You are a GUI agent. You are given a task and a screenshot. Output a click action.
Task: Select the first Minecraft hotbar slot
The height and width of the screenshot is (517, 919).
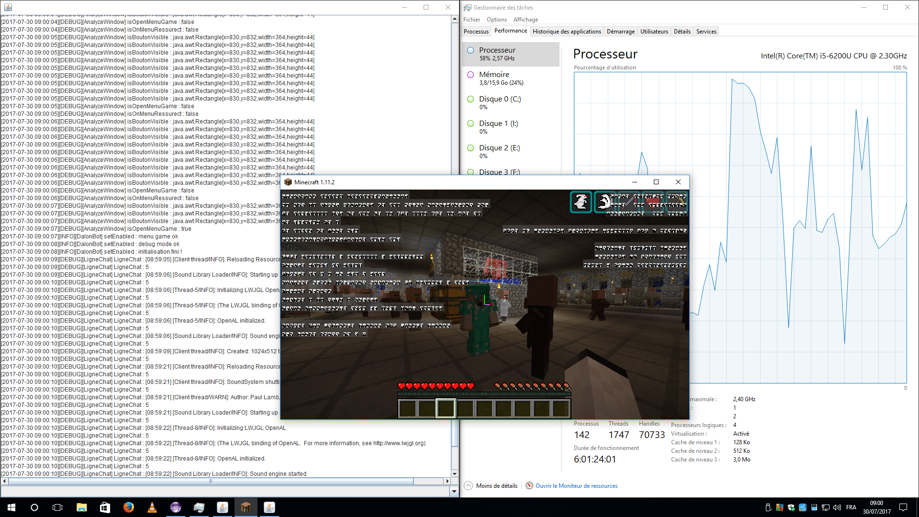[x=407, y=408]
